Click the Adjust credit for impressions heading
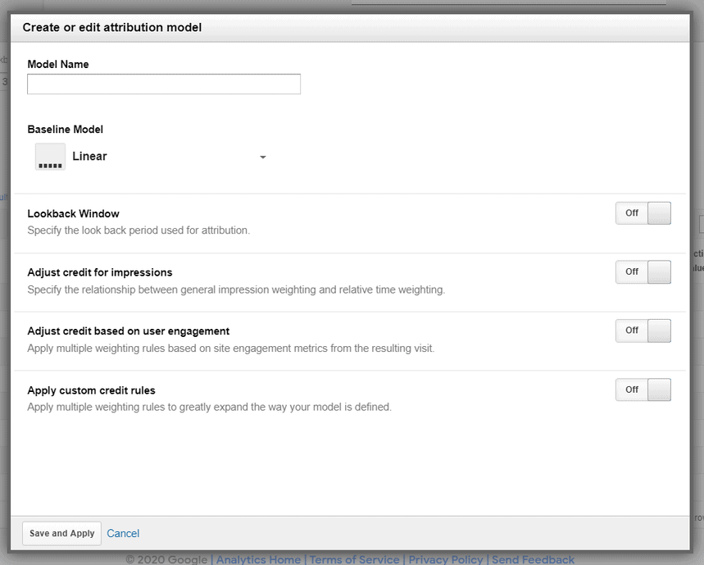Viewport: 704px width, 565px height. point(100,272)
